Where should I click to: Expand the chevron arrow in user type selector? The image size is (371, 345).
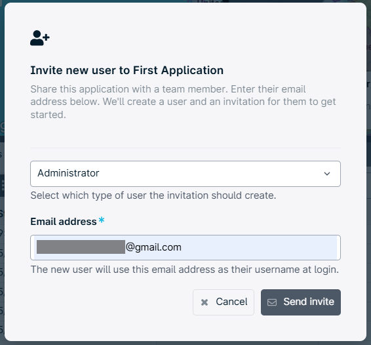pos(327,174)
